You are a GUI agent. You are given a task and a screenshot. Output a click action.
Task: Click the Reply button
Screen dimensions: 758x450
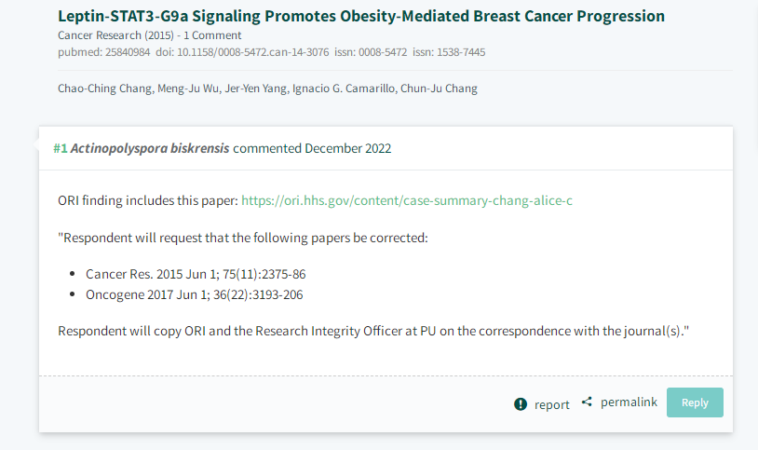695,402
